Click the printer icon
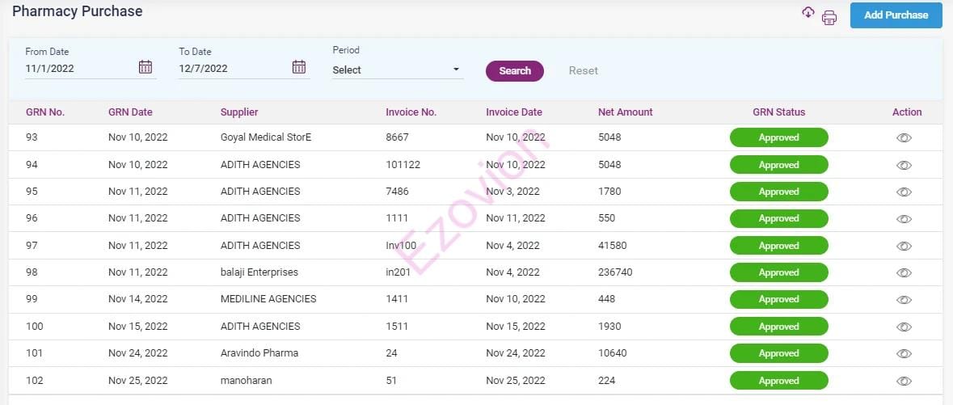Viewport: 953px width, 405px height. (829, 18)
